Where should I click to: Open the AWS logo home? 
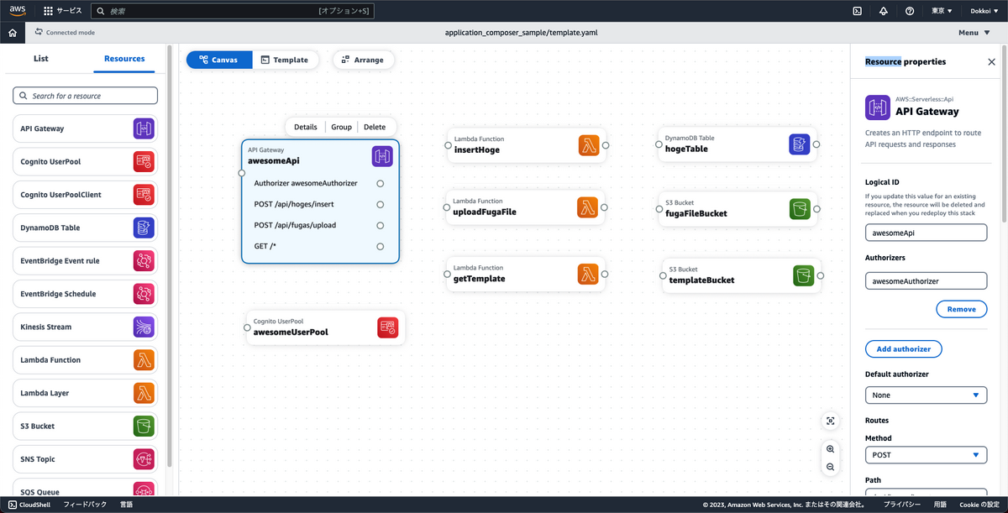[x=18, y=11]
